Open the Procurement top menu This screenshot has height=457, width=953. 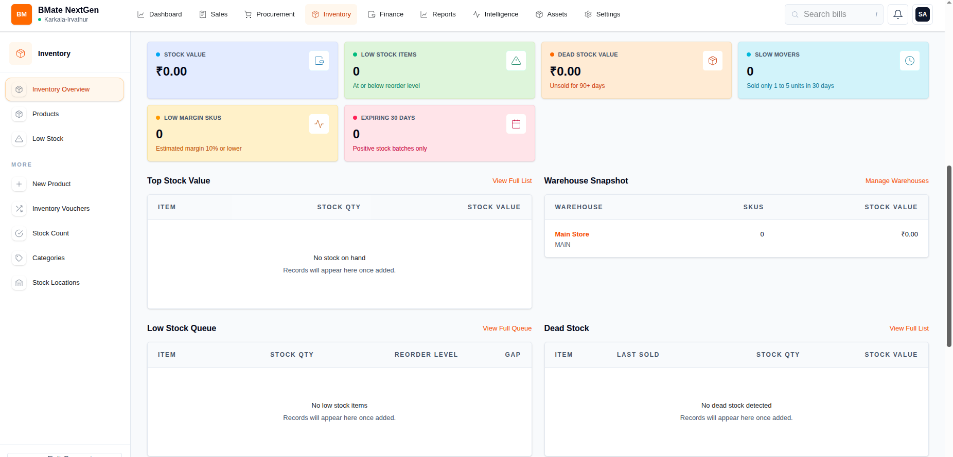tap(270, 14)
